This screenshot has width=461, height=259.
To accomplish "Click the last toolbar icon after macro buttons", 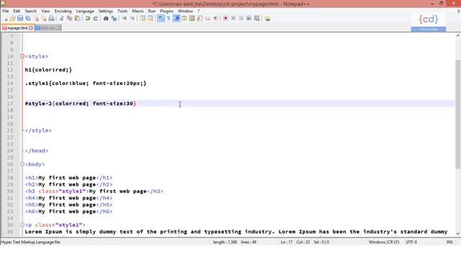I will 267,19.
